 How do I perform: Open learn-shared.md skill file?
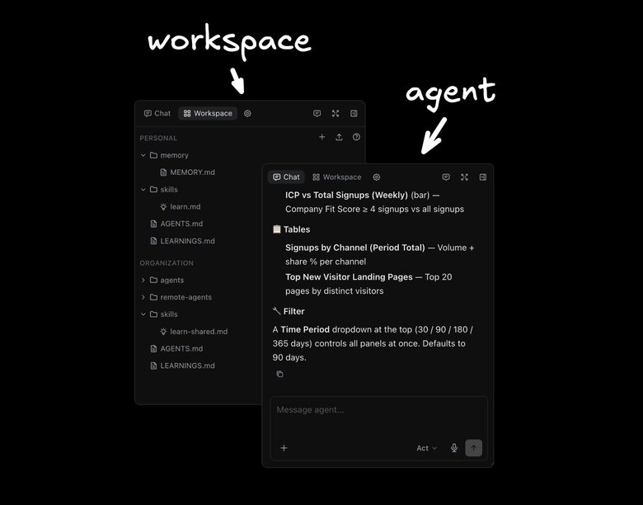tap(194, 332)
